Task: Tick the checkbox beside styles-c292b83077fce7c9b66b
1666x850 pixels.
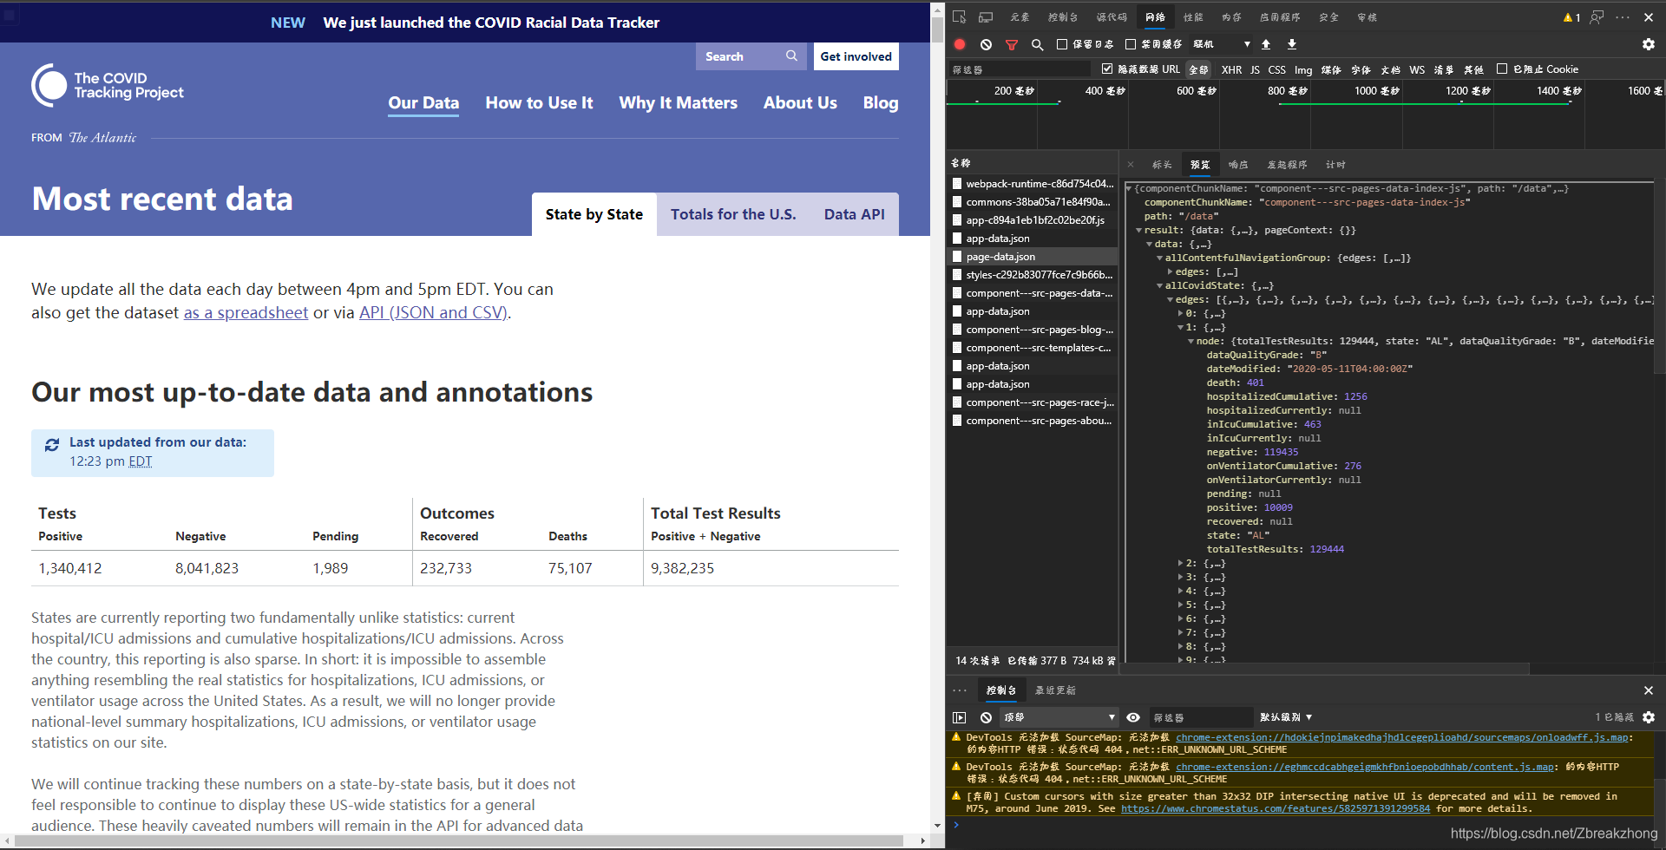Action: pyautogui.click(x=957, y=275)
